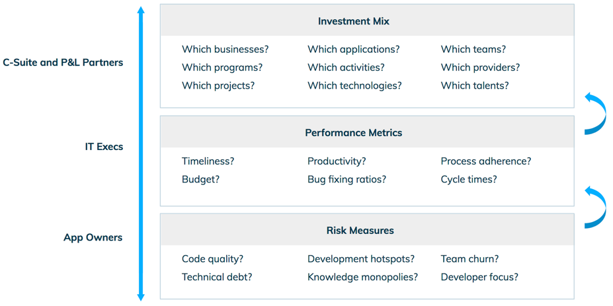Click the App Owners label

pos(93,237)
